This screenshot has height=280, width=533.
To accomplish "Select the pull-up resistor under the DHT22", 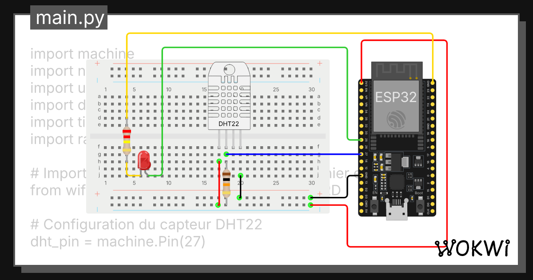I will coord(226,183).
